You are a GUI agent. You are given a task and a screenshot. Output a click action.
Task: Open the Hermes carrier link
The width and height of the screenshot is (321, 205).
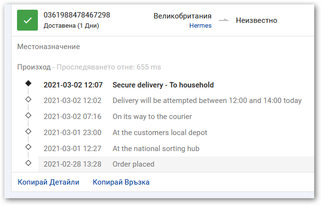pos(201,26)
